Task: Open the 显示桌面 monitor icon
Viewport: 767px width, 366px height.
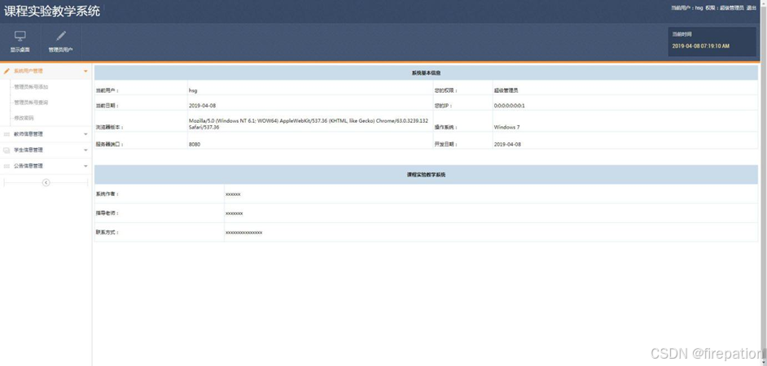Action: coord(20,36)
